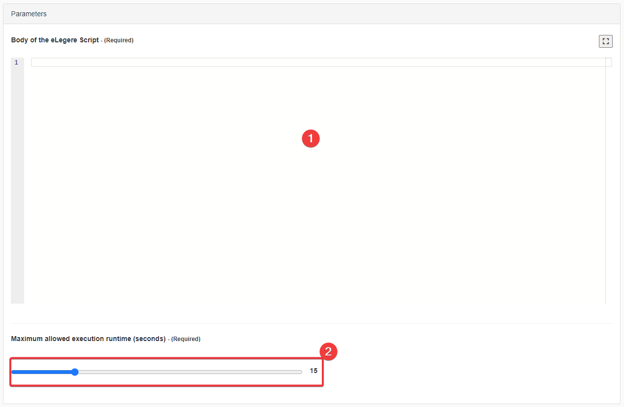The height and width of the screenshot is (407, 624).
Task: Click the runtime value 15
Action: [313, 371]
